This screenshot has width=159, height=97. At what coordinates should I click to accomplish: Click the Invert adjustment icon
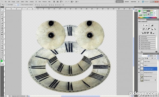tap(142, 33)
